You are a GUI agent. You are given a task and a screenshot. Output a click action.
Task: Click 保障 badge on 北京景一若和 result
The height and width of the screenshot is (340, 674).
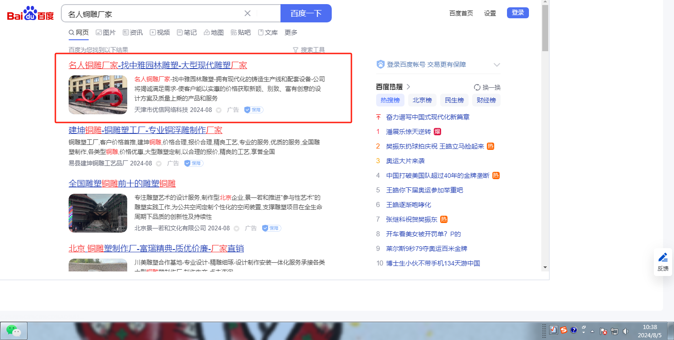pos(271,228)
